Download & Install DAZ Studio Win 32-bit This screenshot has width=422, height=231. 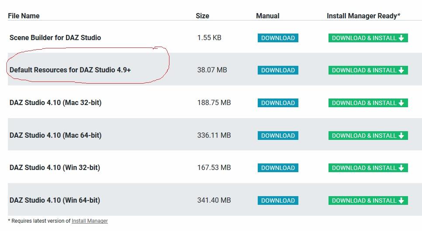[x=368, y=168]
